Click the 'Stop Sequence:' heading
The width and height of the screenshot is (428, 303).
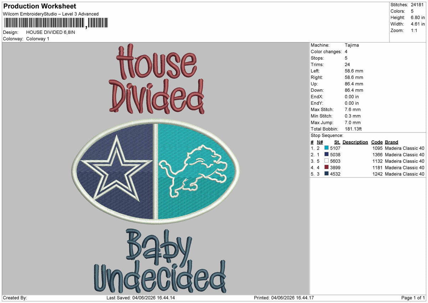(327, 135)
